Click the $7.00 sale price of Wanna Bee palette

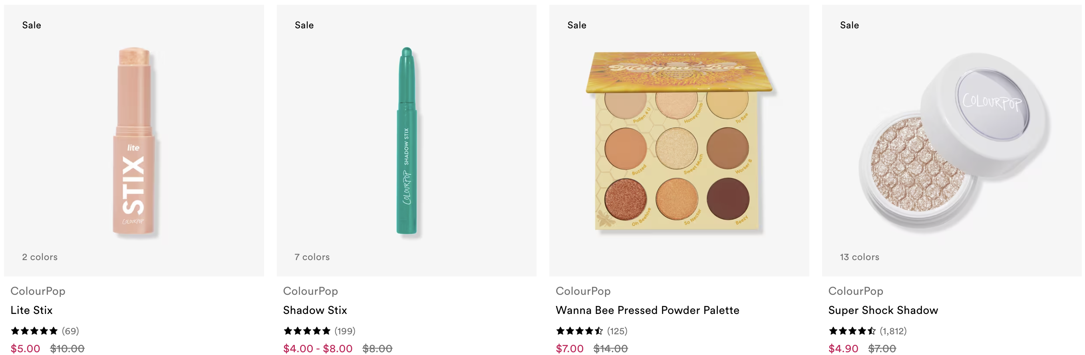[569, 349]
